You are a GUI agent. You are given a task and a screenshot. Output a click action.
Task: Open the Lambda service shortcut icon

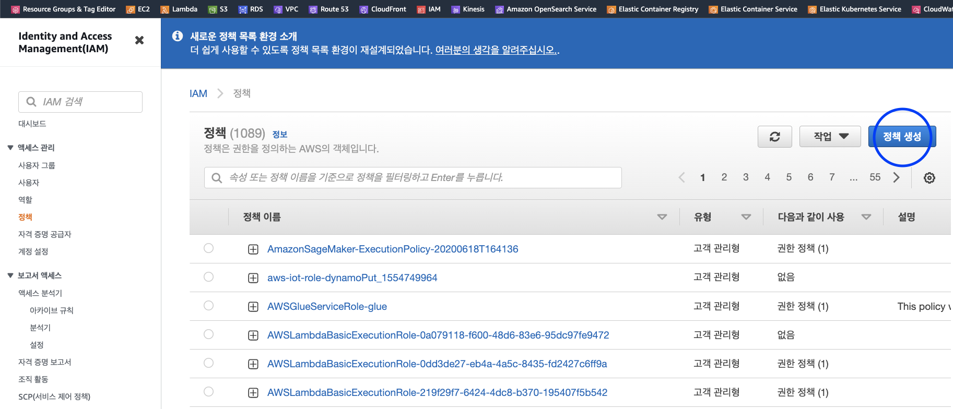(165, 9)
